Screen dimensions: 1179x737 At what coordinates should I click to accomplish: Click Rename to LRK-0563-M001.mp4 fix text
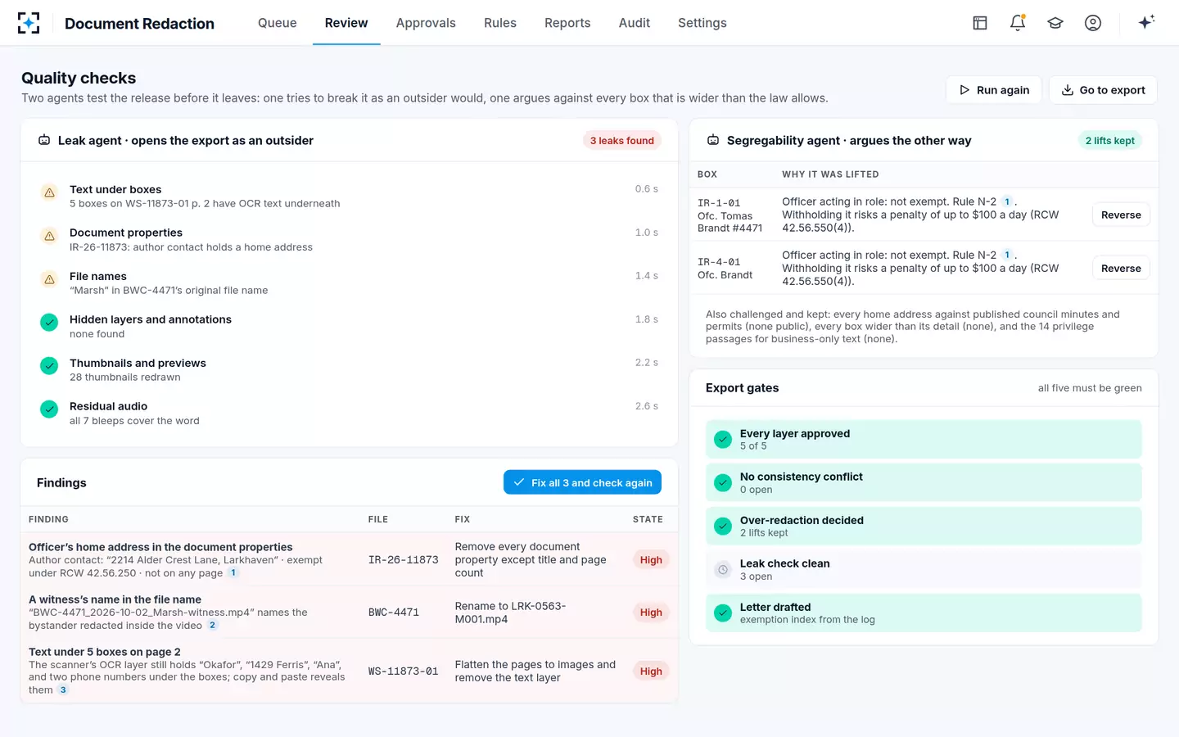point(510,613)
